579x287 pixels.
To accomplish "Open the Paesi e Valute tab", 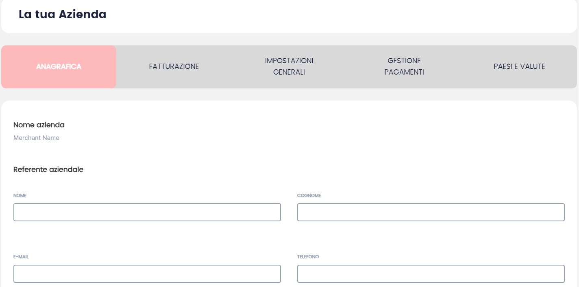I will coord(519,66).
